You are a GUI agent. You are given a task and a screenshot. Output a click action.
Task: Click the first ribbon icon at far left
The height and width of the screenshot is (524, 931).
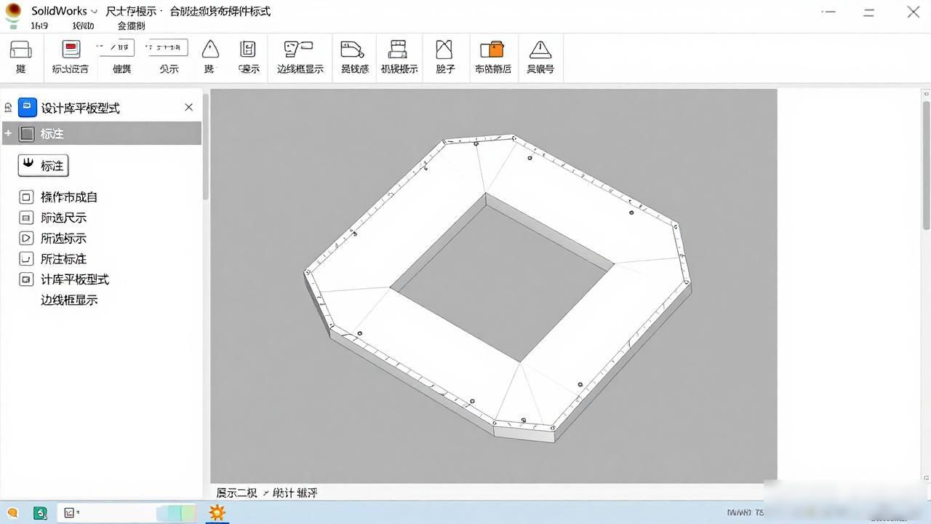point(20,49)
